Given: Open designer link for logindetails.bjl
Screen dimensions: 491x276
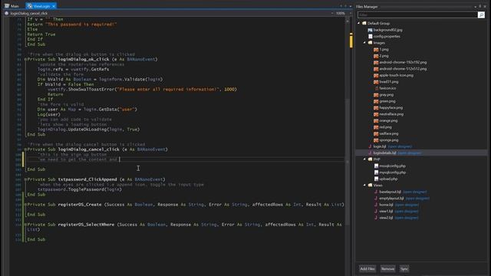Looking at the screenshot, I should click(410, 153).
